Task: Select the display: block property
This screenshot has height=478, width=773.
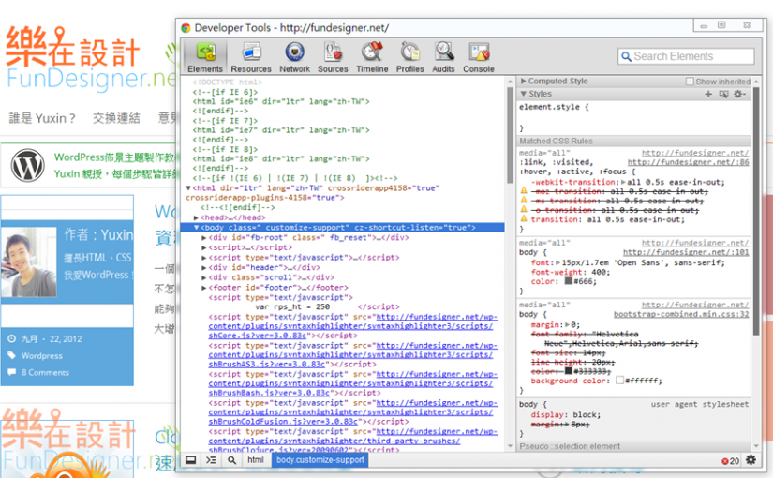Action: tap(565, 415)
